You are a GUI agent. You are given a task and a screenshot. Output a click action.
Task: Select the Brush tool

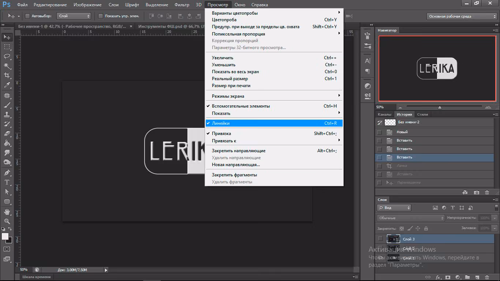[7, 105]
